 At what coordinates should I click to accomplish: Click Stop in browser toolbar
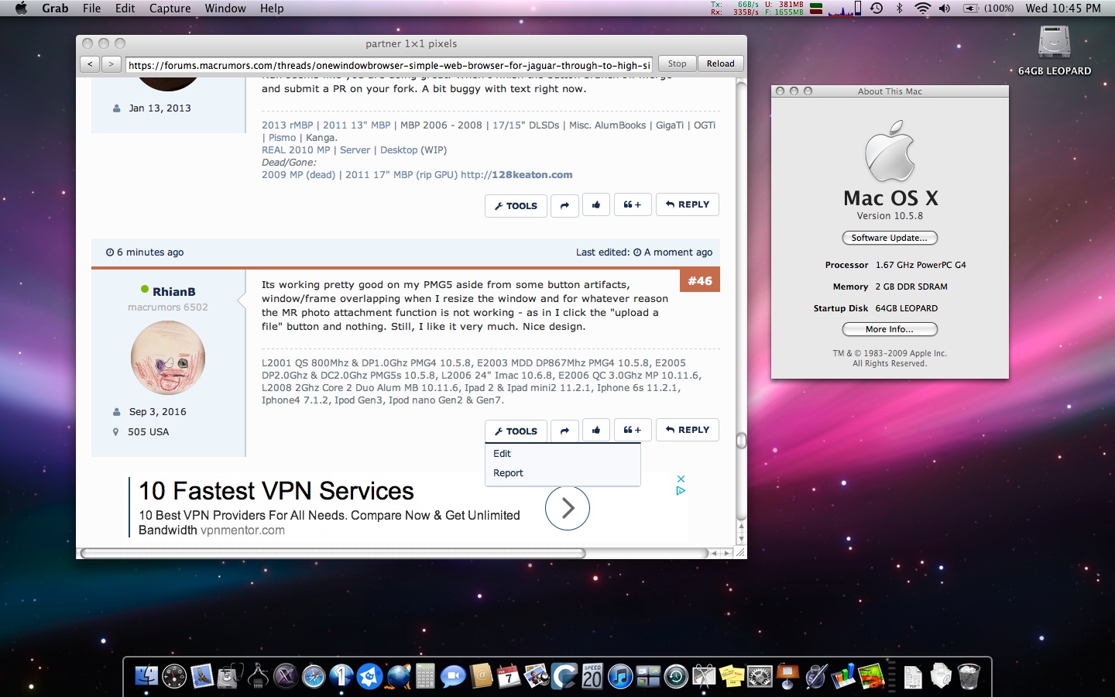(677, 64)
